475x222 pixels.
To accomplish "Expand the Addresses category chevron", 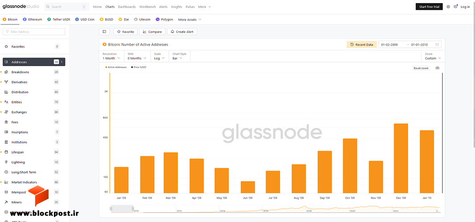I will pyautogui.click(x=62, y=62).
